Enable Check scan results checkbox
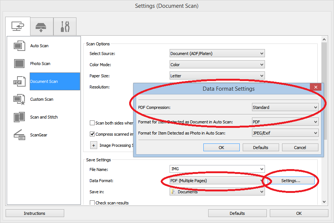Image resolution: width=334 pixels, height=223 pixels. click(x=92, y=203)
